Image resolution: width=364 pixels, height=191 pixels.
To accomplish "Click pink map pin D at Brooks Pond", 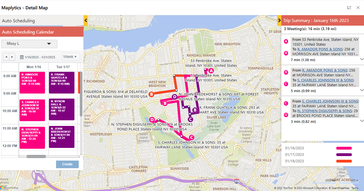I will point(152,119).
